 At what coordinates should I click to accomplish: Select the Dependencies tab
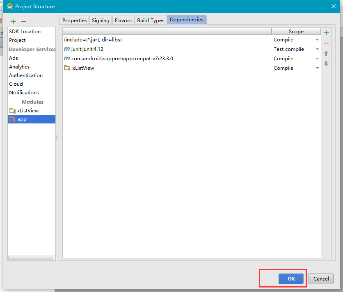click(x=187, y=20)
